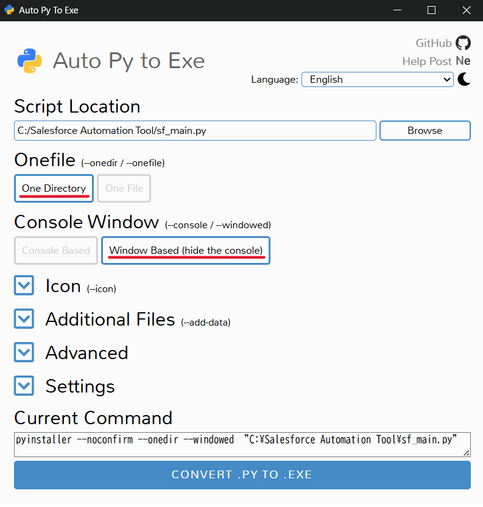This screenshot has width=483, height=507.
Task: Click the Python logo in the header
Action: (30, 60)
